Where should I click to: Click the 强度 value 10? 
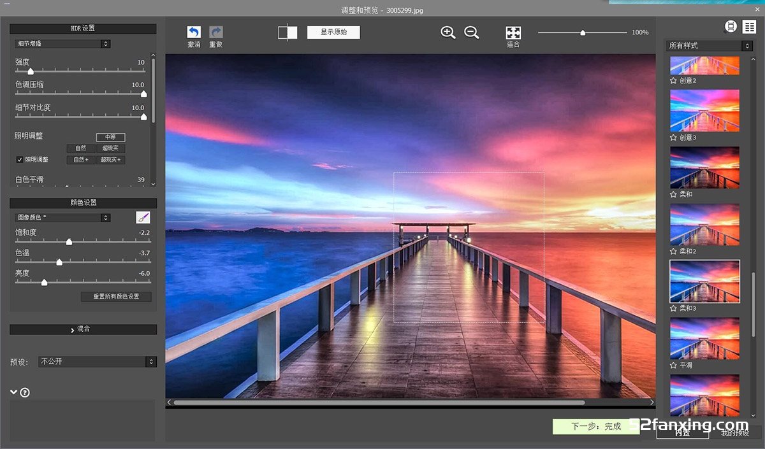point(141,62)
